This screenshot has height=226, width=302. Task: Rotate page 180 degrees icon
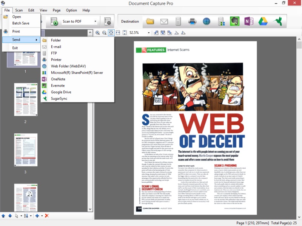pyautogui.click(x=163, y=33)
